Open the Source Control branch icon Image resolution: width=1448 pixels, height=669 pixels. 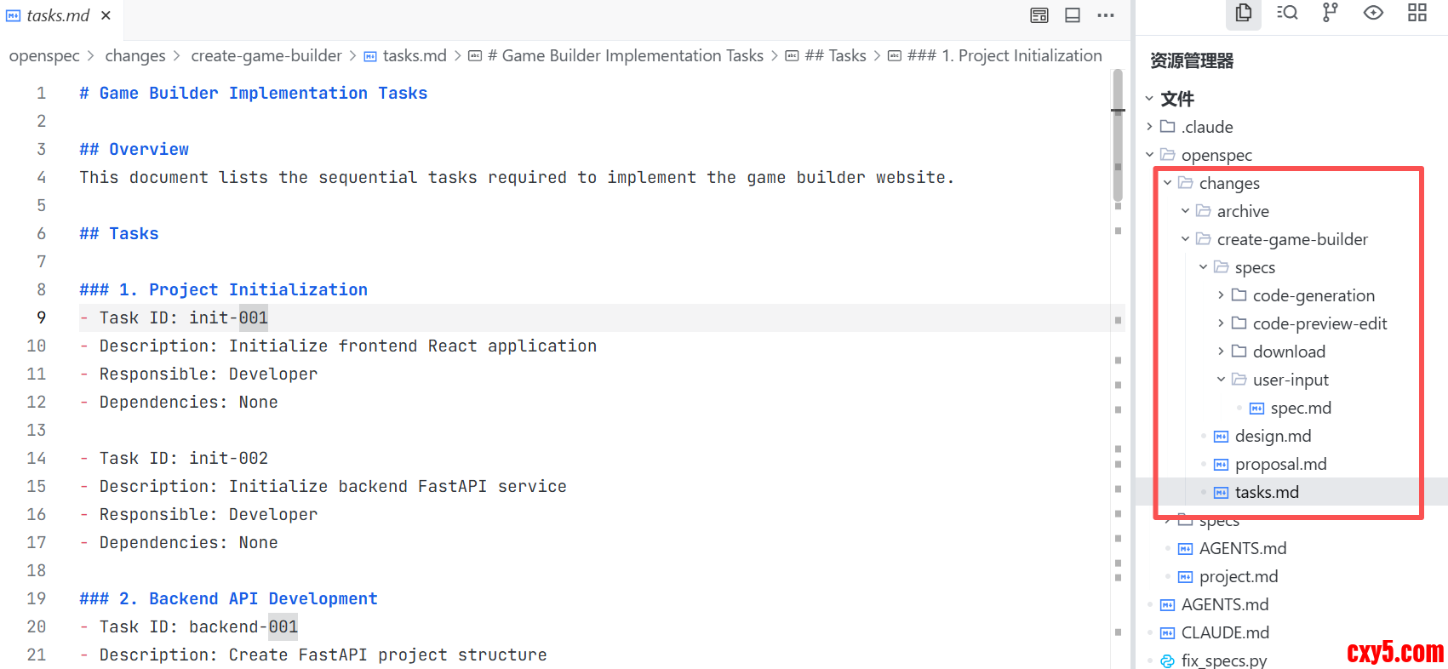pyautogui.click(x=1330, y=13)
